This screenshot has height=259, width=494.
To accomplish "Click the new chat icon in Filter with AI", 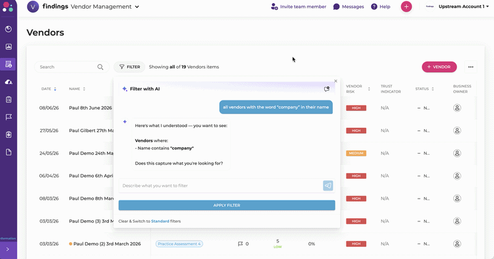I will tap(327, 89).
